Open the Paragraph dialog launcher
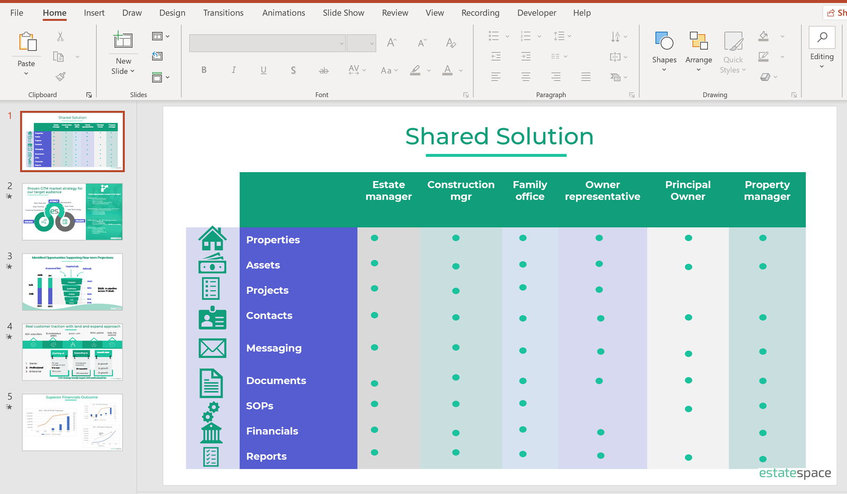 (632, 95)
